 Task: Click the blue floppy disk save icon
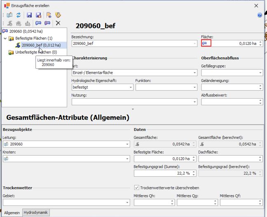pos(29,15)
